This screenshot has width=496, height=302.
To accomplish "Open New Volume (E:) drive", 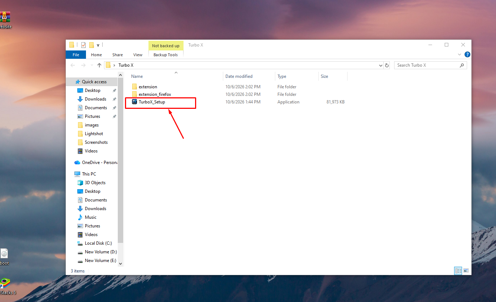I will pyautogui.click(x=97, y=261).
